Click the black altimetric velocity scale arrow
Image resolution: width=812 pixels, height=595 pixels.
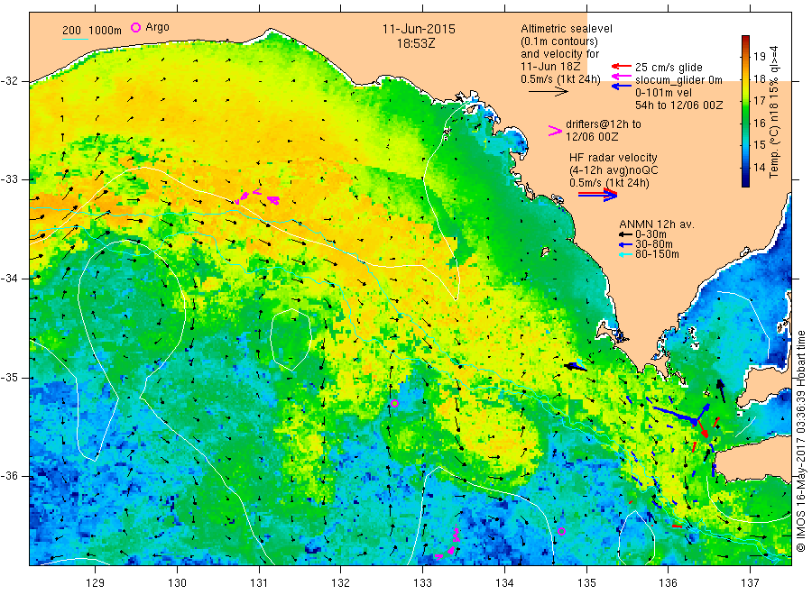pos(549,92)
